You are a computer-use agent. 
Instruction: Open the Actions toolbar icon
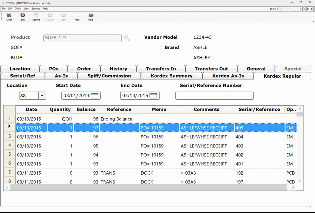tap(36, 15)
